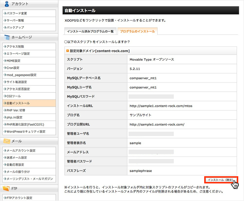244x201 pixels.
Task: Click インストール（確定） button
Action: 221,180
